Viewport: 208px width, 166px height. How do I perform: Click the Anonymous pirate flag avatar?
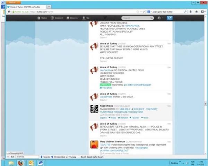point(94,108)
